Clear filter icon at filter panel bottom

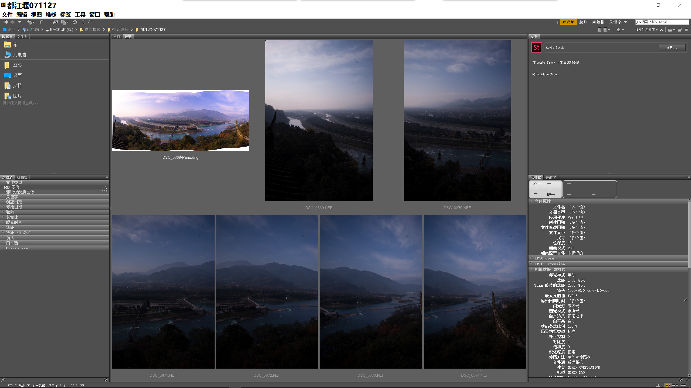pos(106,380)
